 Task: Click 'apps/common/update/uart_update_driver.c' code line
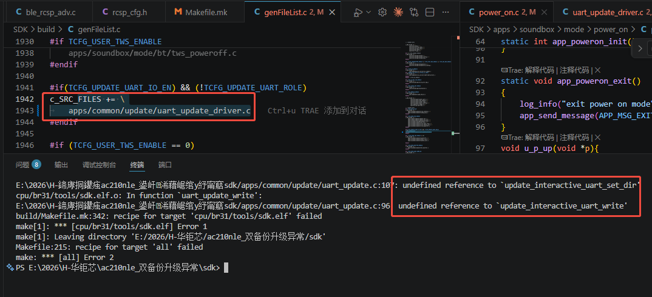[160, 111]
